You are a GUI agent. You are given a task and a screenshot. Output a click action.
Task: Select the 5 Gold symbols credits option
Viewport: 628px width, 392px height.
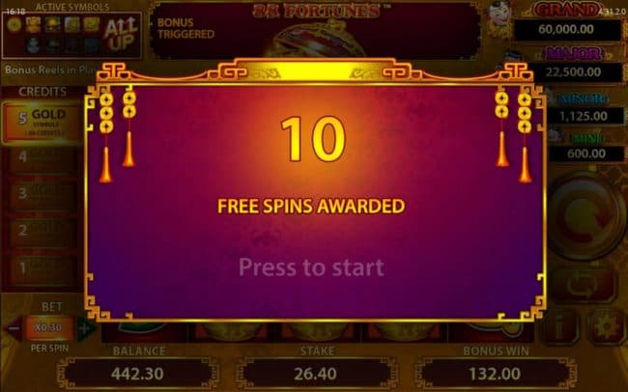pos(42,122)
